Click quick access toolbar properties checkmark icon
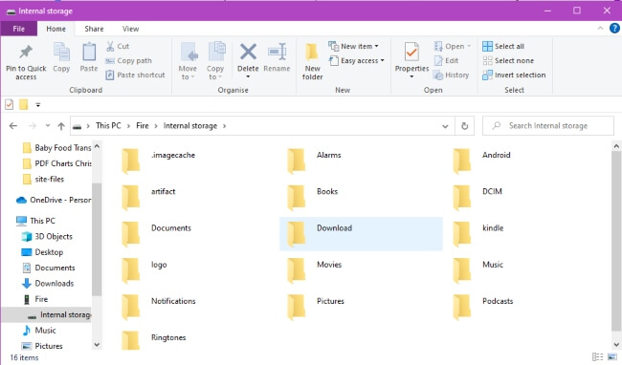Image resolution: width=622 pixels, height=365 pixels. point(10,104)
